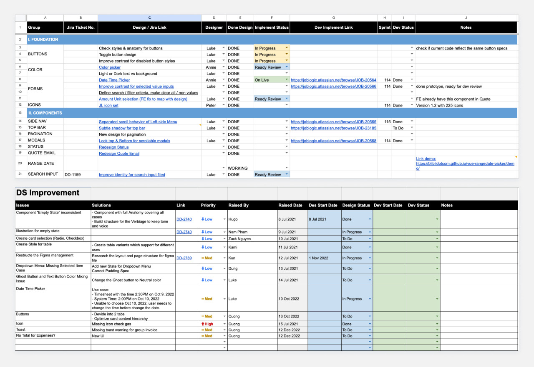The image size is (534, 367).
Task: Select the row 13 number header
Action: coord(20,113)
